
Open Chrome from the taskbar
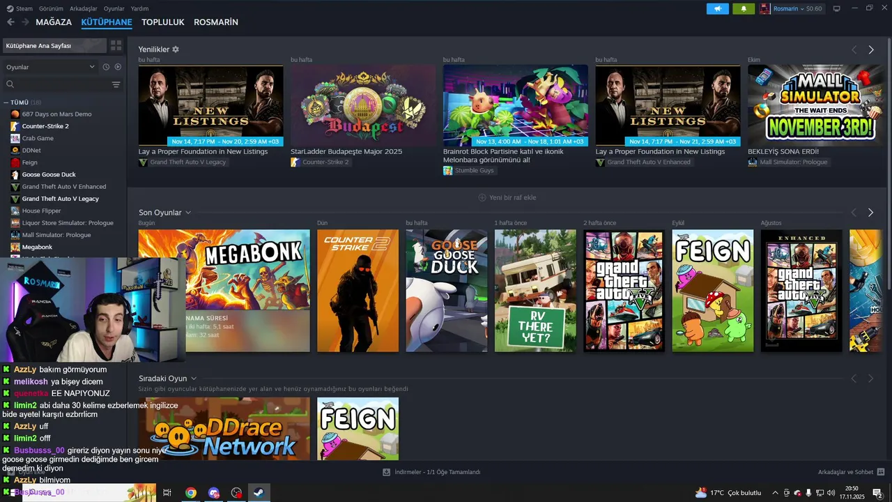tap(190, 492)
